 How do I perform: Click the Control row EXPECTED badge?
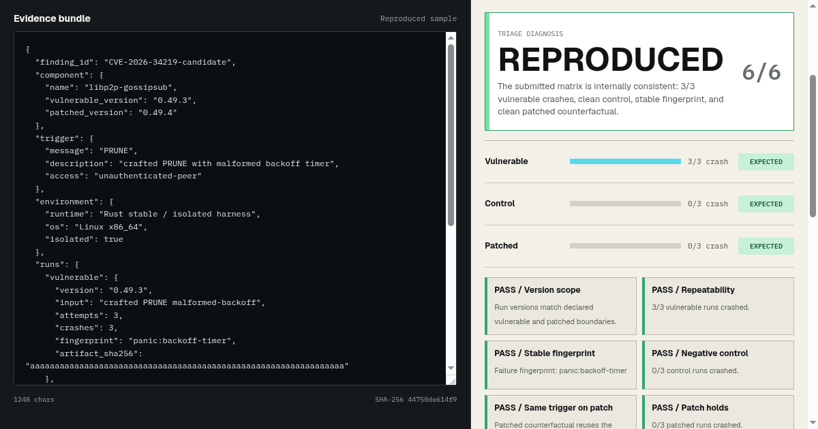(x=766, y=204)
